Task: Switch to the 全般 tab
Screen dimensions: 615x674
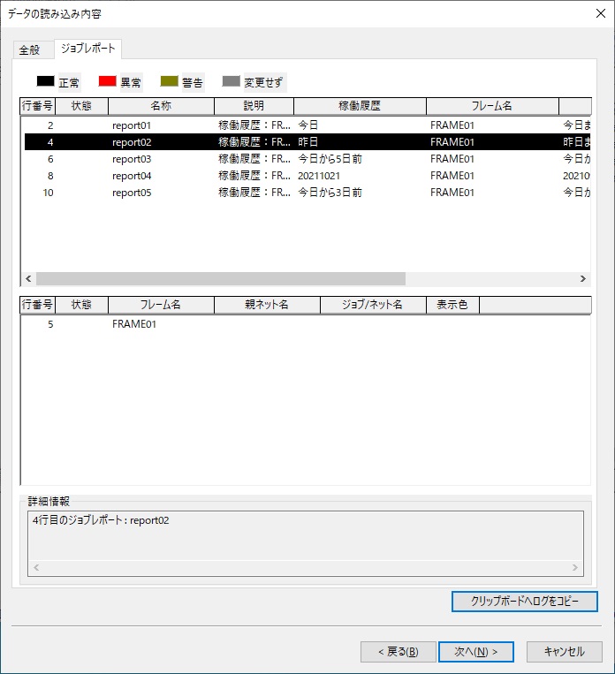Action: pyautogui.click(x=30, y=49)
